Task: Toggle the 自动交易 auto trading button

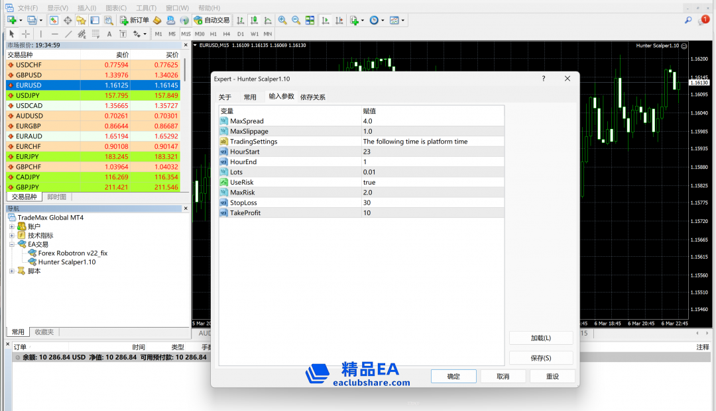Action: (211, 21)
